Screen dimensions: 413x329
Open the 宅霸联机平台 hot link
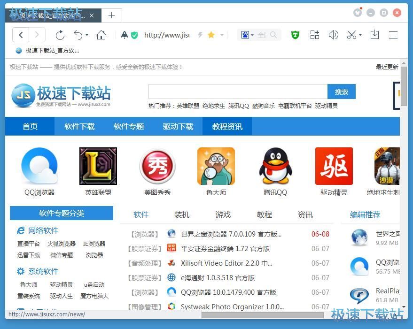click(295, 106)
